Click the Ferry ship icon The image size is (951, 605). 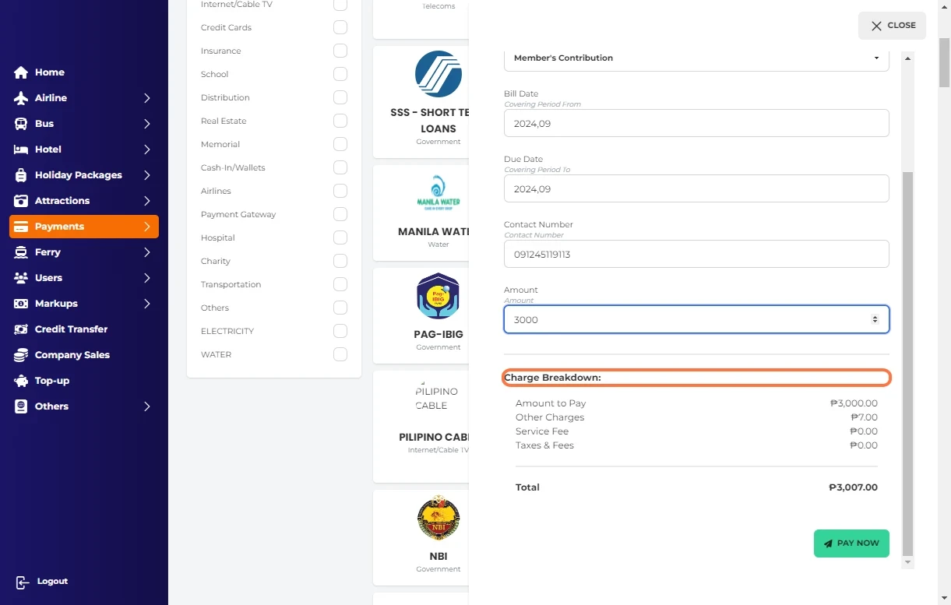click(21, 252)
